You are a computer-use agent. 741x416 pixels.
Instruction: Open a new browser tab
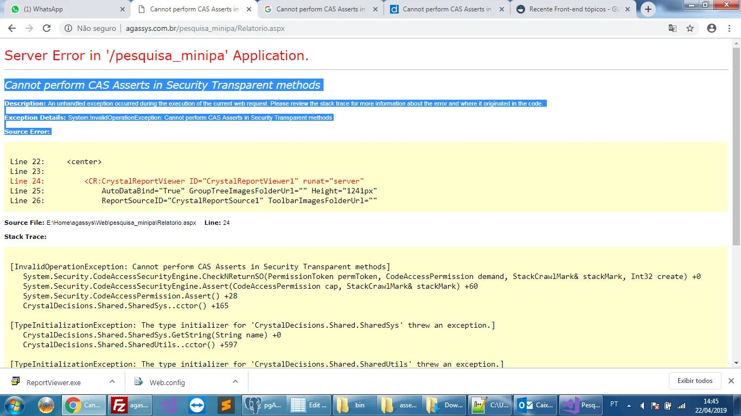[x=648, y=9]
